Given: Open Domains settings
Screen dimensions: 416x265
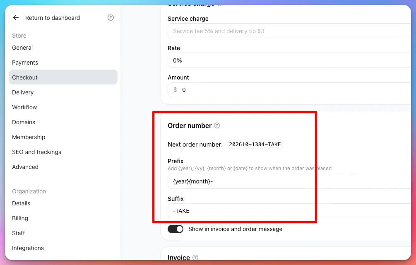Looking at the screenshot, I should [x=24, y=122].
